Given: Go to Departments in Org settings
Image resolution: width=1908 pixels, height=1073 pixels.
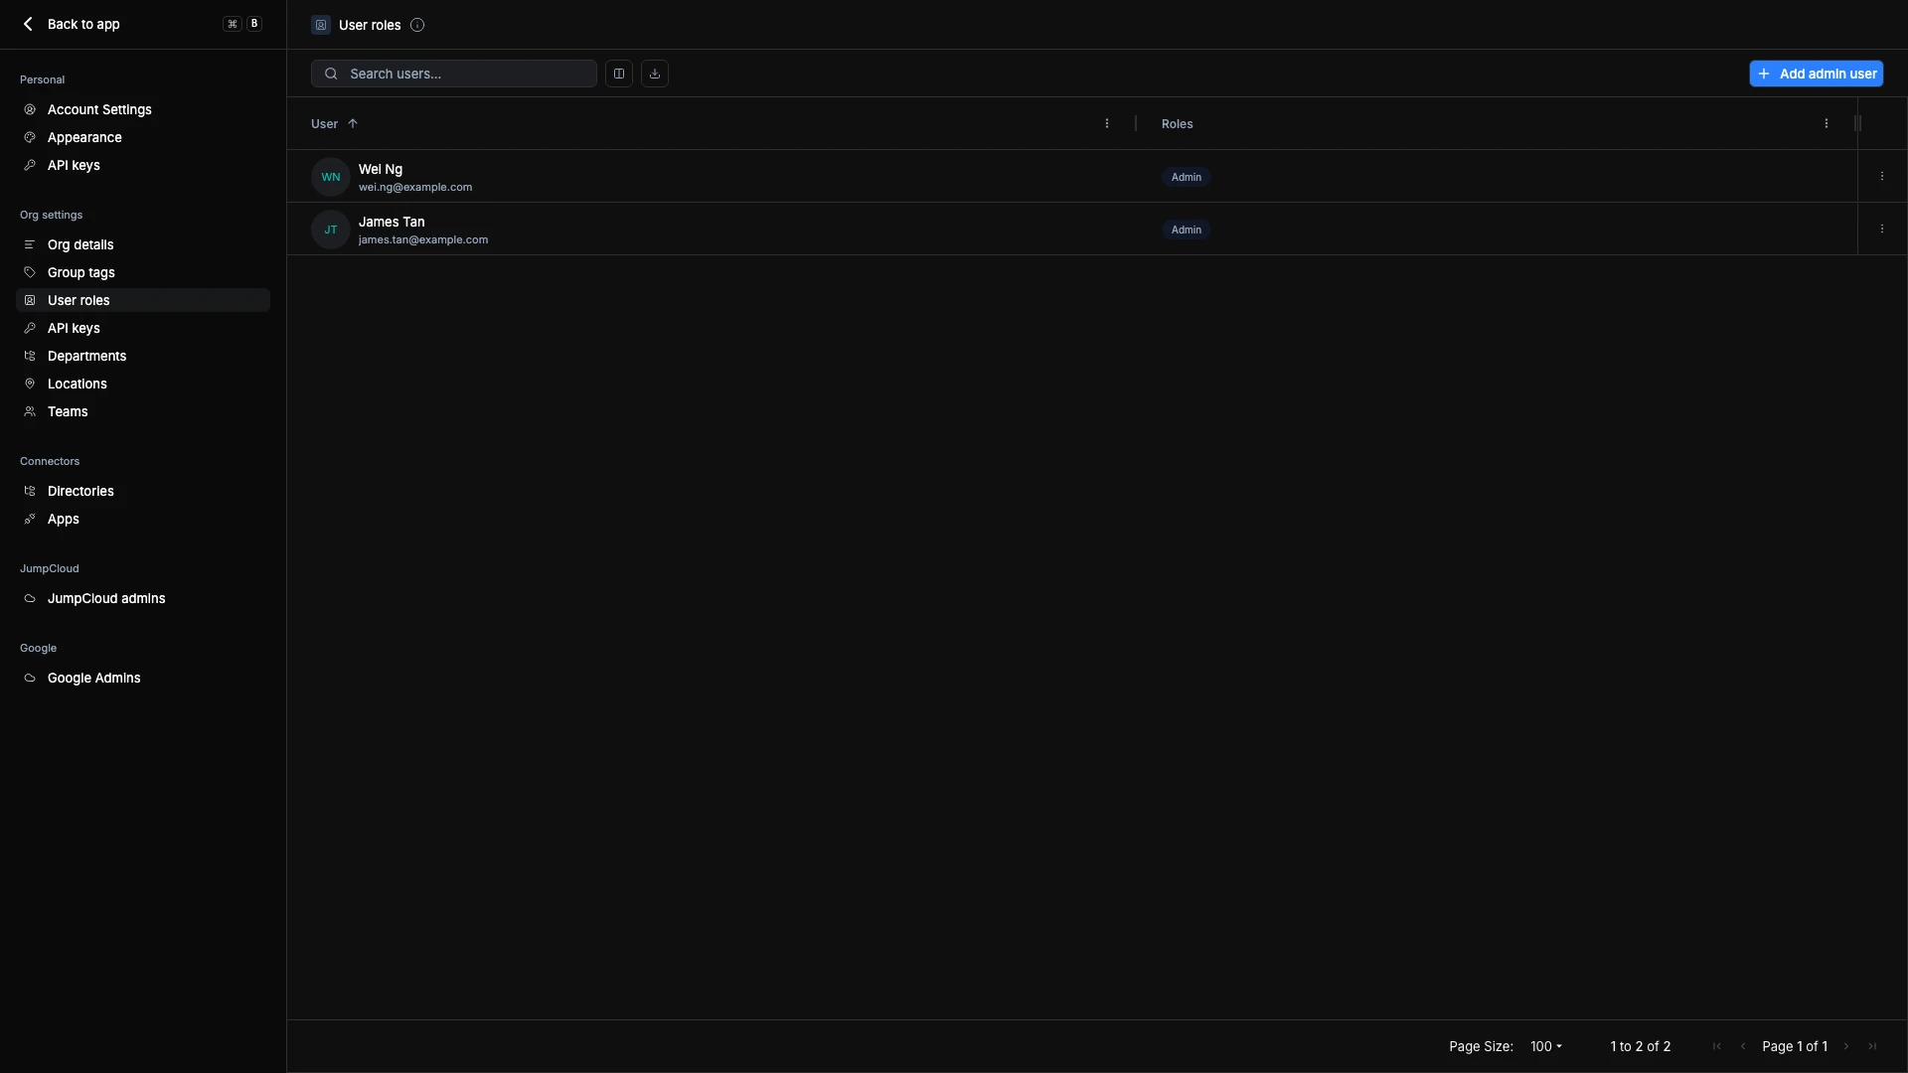Looking at the screenshot, I should coord(86,356).
